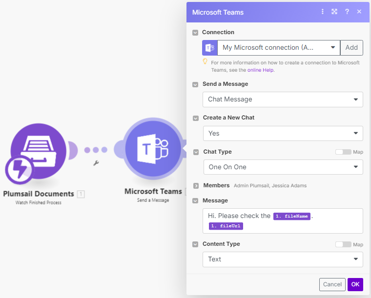Click the Plumsail Documents module title
Viewport: 371px width, 298px height.
pyautogui.click(x=39, y=194)
